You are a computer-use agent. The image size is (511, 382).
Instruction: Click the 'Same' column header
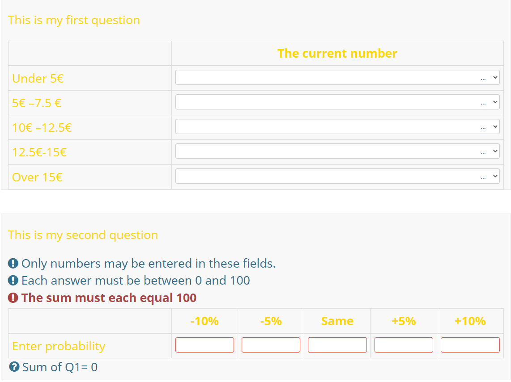click(x=337, y=321)
